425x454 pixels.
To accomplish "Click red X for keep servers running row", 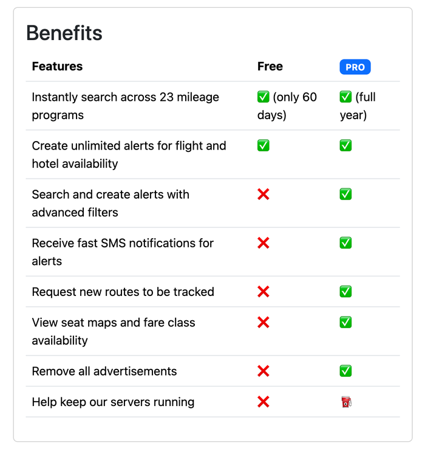I will [x=263, y=402].
